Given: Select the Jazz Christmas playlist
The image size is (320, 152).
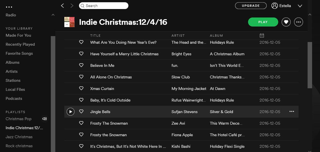Looking at the screenshot, I should [19, 137].
